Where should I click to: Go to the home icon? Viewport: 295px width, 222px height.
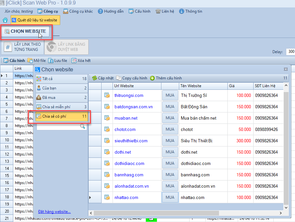tap(5, 20)
